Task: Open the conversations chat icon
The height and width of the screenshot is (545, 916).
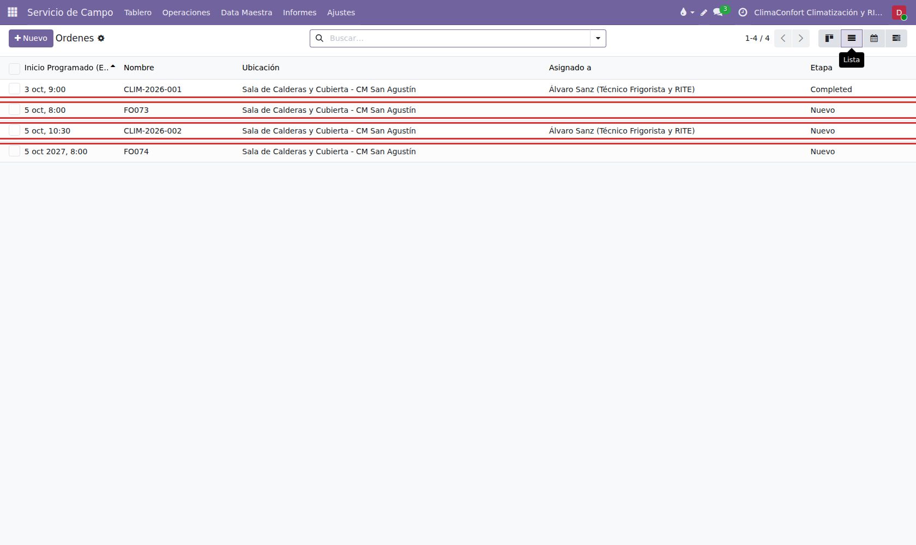Action: [x=718, y=12]
